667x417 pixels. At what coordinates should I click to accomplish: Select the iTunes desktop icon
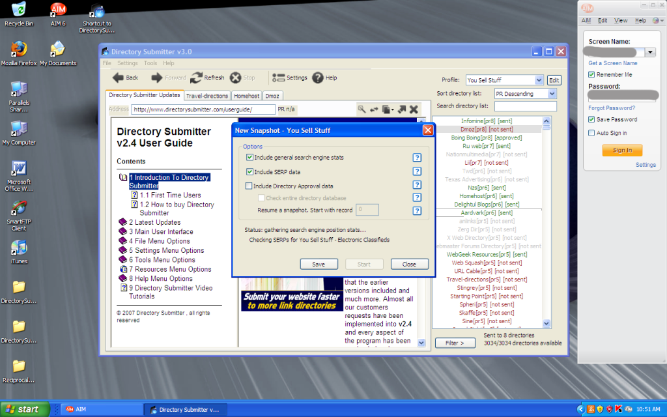[19, 252]
